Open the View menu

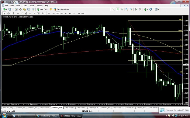coord(12,5)
